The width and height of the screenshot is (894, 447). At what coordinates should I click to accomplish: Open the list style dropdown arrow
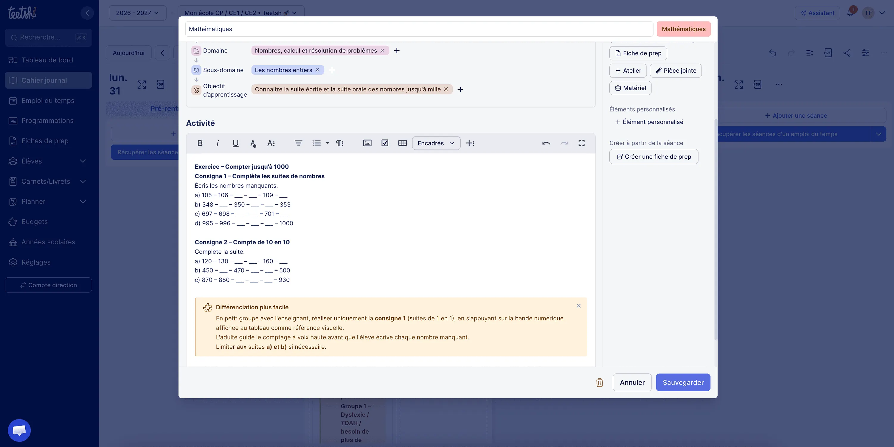[x=327, y=143]
